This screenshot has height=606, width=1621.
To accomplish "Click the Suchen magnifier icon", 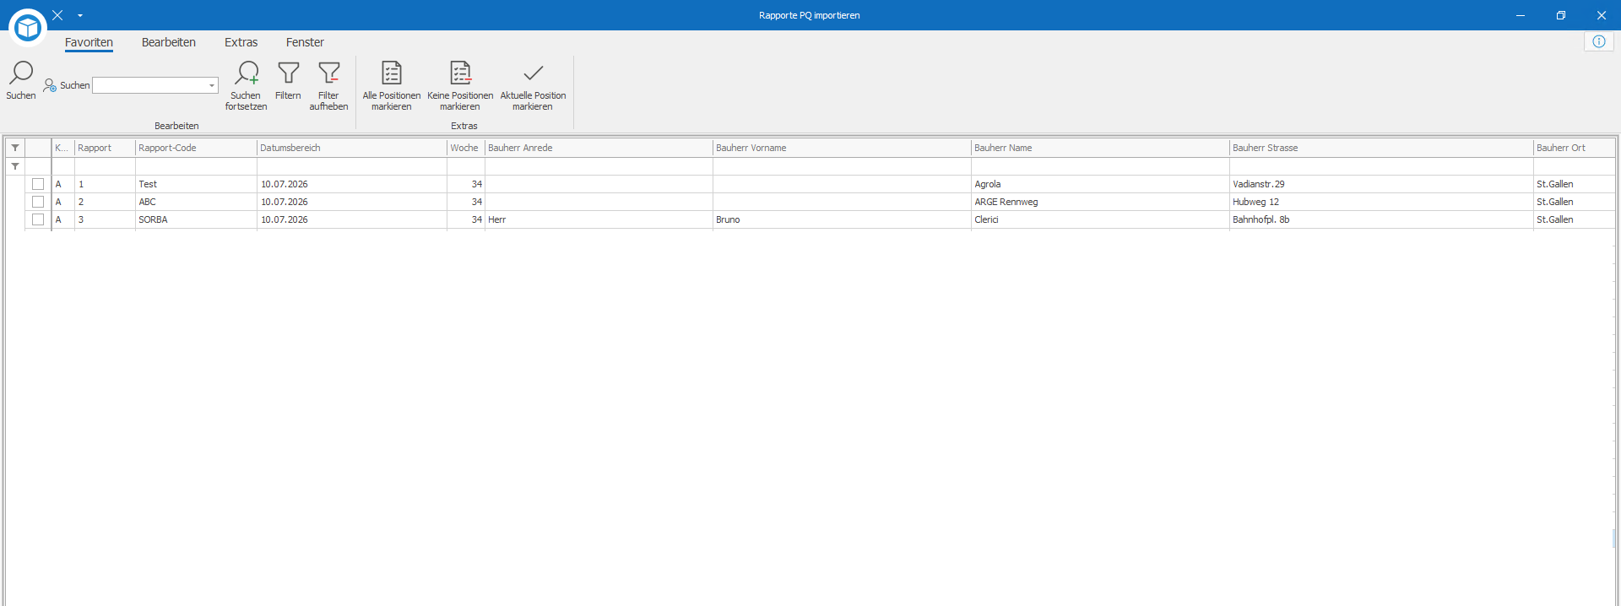I will pos(21,73).
